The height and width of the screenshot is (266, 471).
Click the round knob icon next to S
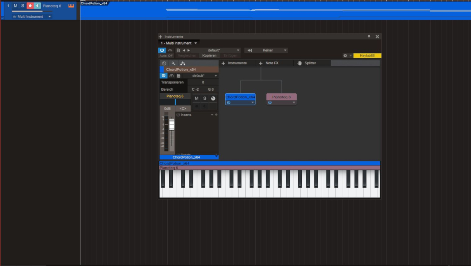[213, 98]
